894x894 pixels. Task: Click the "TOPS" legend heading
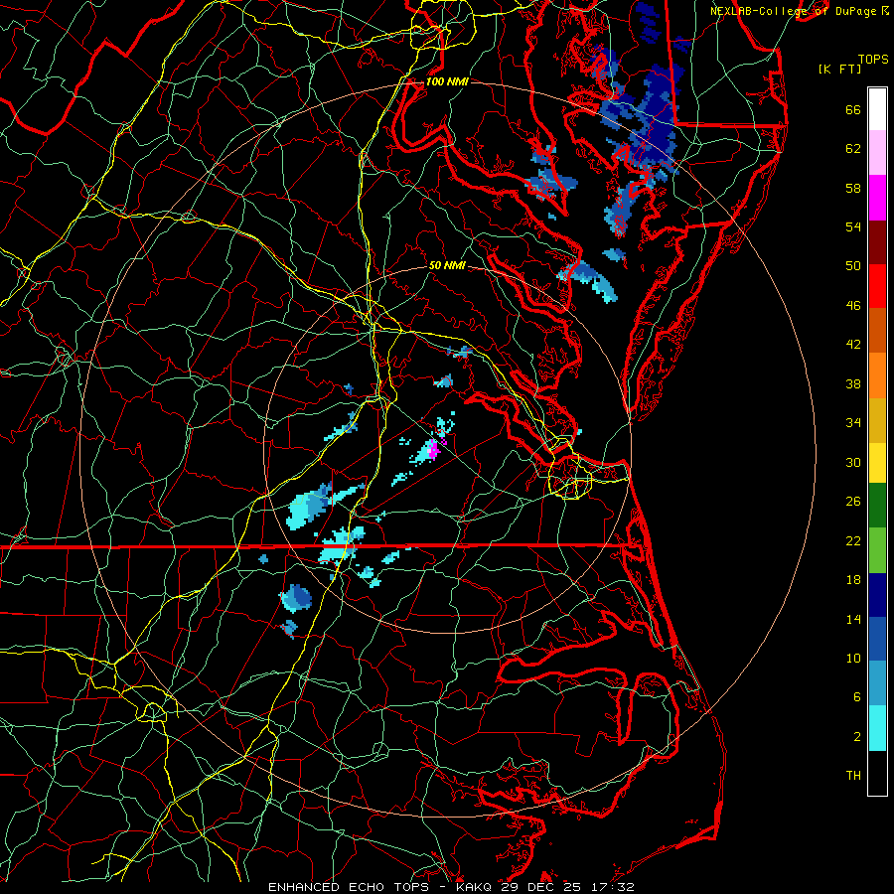[x=873, y=60]
